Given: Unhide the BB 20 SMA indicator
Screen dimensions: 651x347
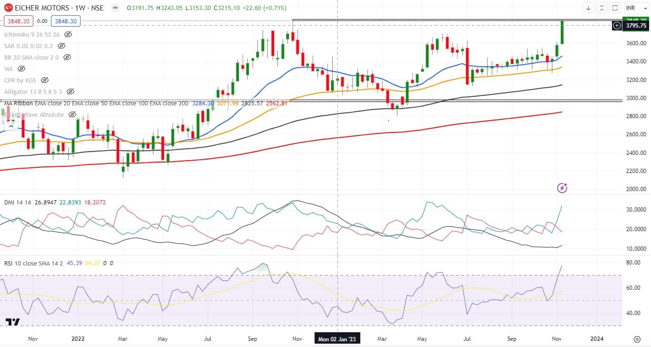Looking at the screenshot, I should [x=67, y=57].
